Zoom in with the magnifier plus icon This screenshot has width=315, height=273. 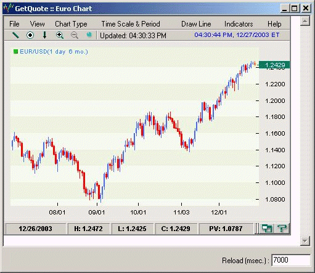[x=60, y=35]
